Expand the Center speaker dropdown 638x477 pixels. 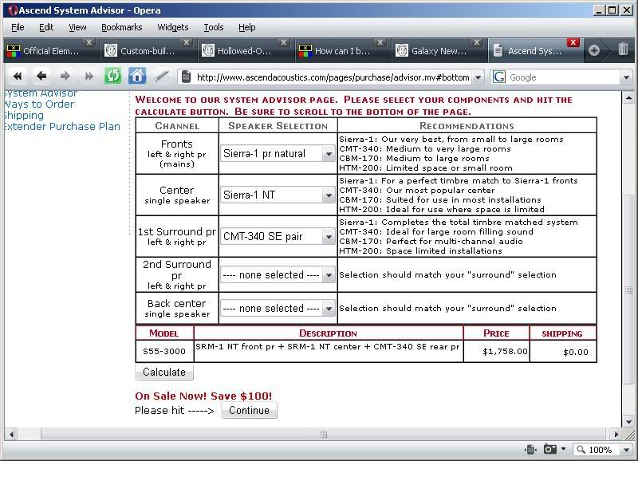(x=329, y=195)
